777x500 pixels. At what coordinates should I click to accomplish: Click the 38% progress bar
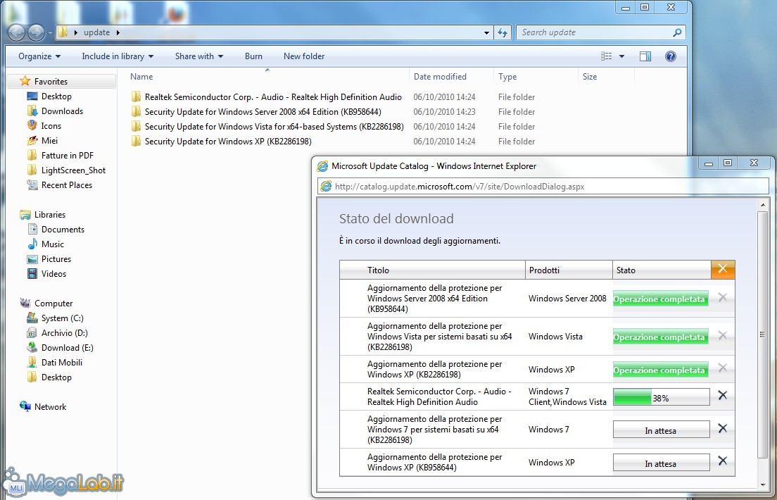coord(661,396)
